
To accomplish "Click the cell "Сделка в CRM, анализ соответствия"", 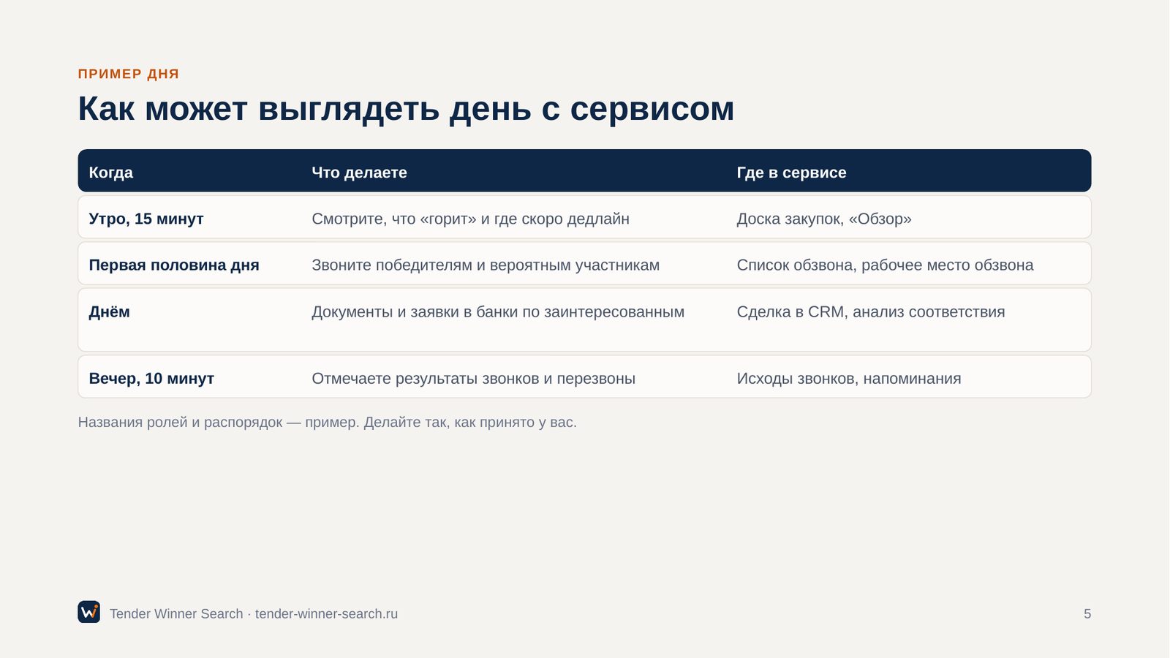I will point(871,311).
